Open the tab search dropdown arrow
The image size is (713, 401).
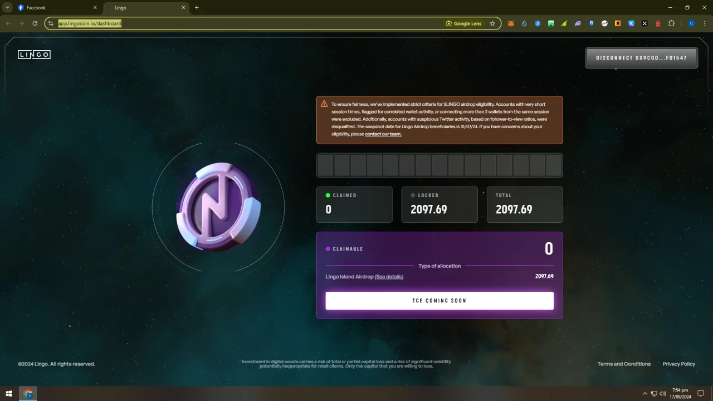pos(7,7)
